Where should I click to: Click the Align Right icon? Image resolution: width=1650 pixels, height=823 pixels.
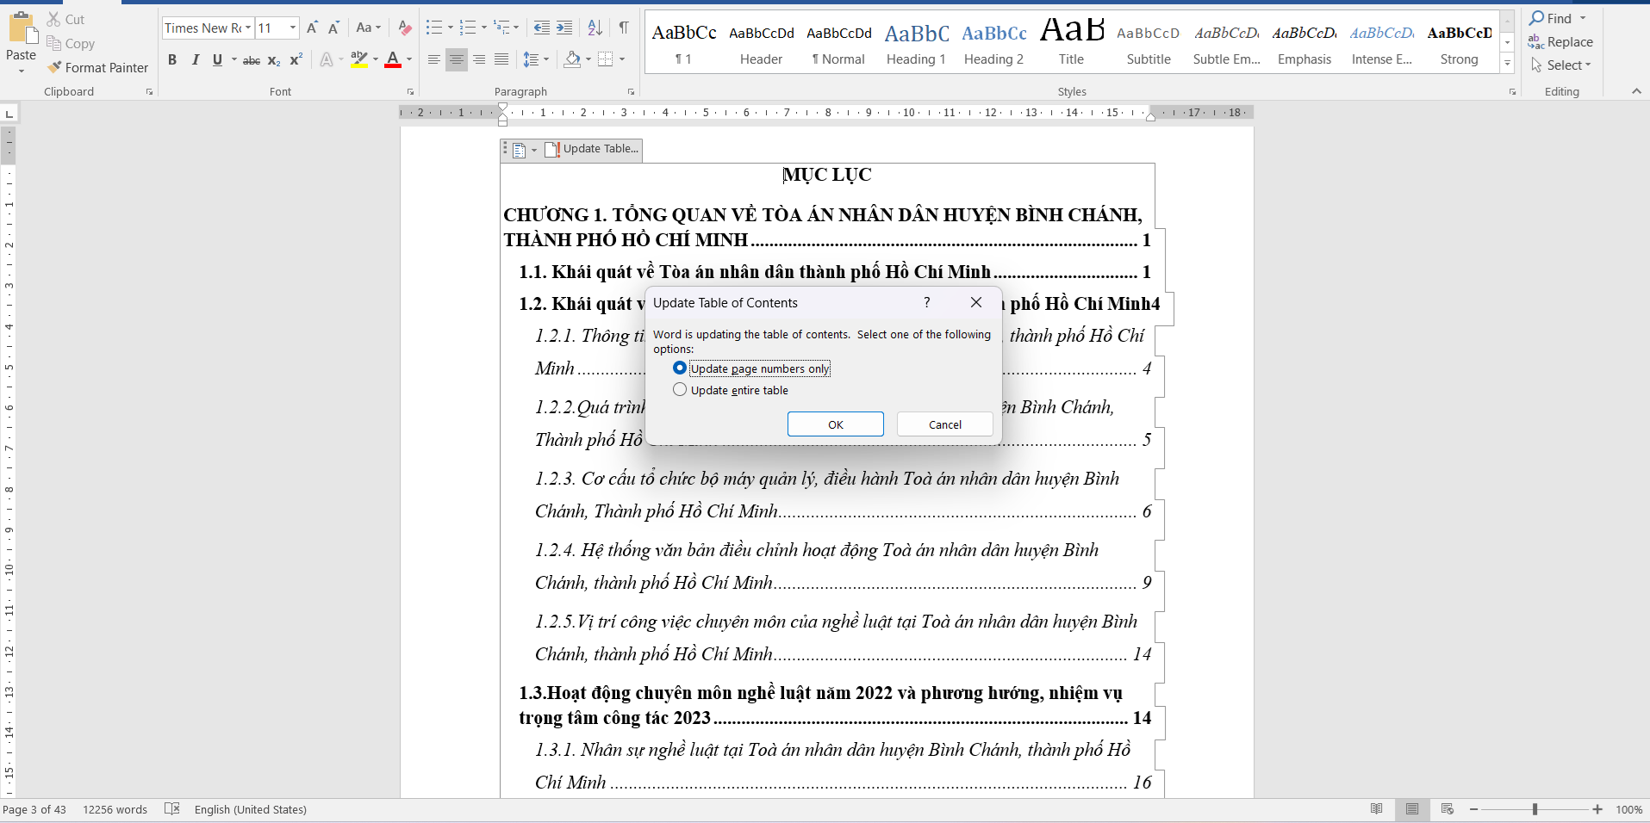479,59
